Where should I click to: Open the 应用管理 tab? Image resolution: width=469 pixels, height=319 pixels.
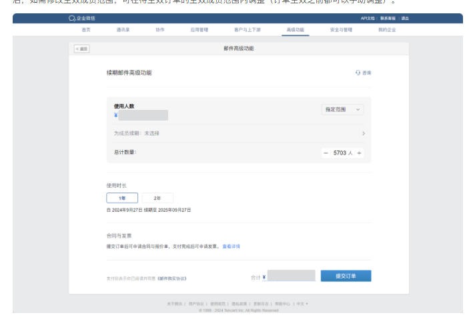pos(199,30)
